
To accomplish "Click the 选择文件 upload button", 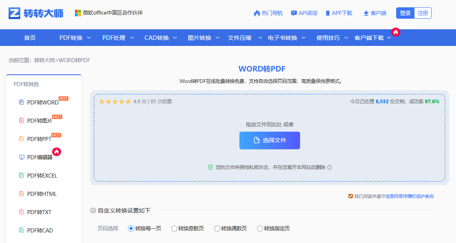I will click(270, 140).
